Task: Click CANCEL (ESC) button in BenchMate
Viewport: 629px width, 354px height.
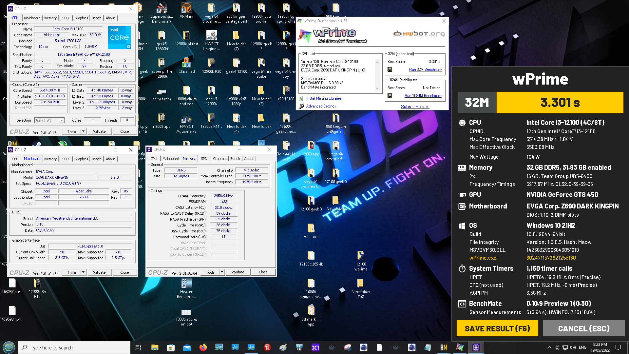Action: pyautogui.click(x=584, y=328)
